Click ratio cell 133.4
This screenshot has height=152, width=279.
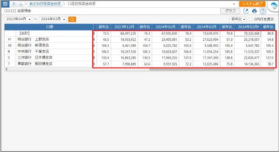[104, 58]
